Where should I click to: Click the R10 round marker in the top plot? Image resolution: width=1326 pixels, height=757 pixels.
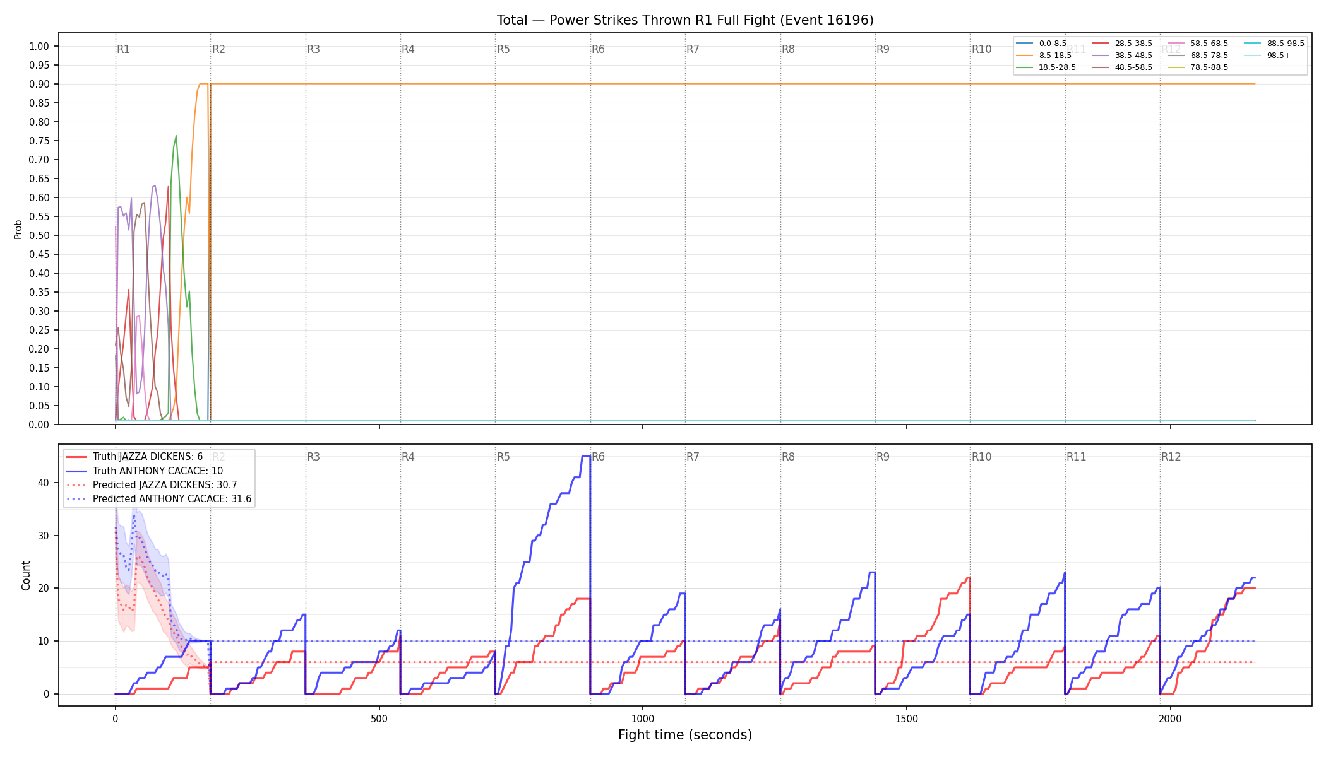click(x=981, y=49)
